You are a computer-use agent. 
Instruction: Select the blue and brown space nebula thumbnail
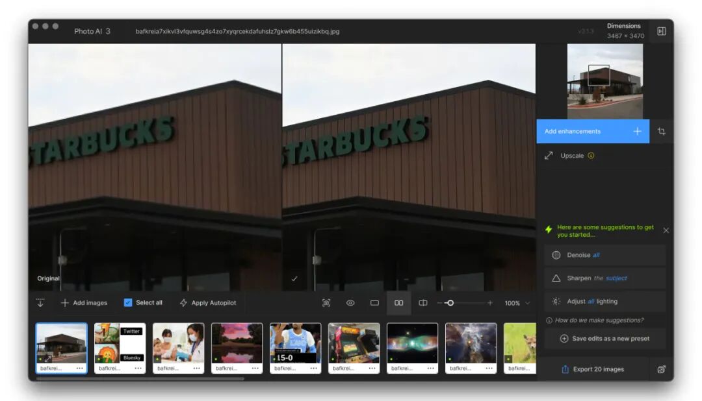pos(471,348)
